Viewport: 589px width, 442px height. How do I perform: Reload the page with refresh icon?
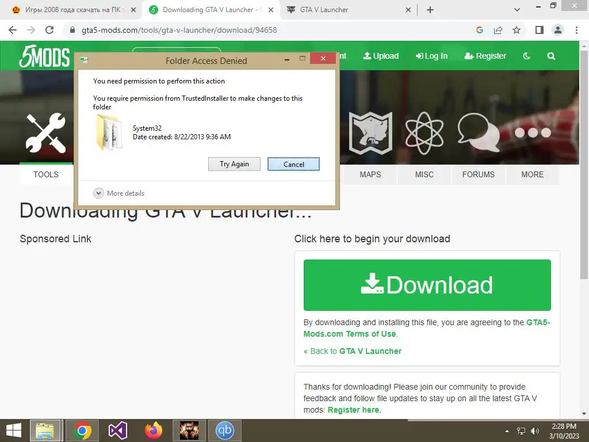tap(49, 30)
